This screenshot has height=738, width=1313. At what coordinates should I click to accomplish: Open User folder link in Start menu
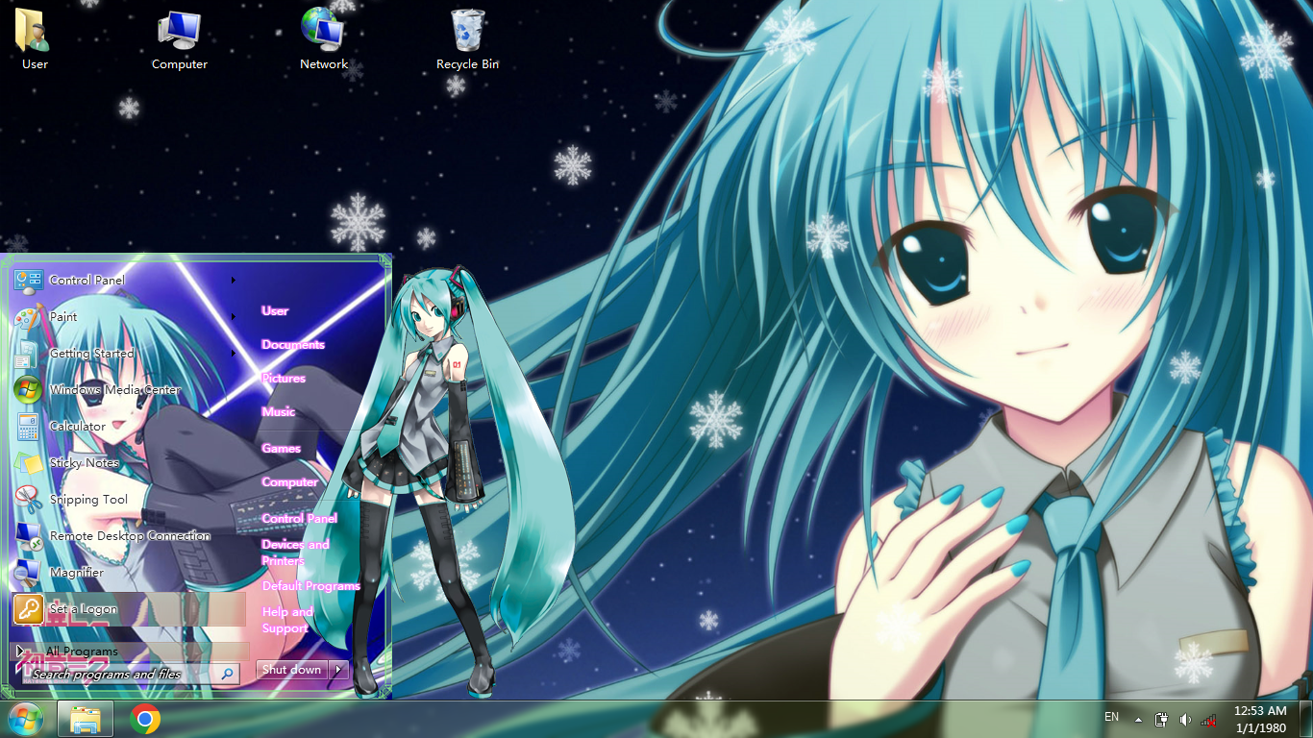[275, 310]
